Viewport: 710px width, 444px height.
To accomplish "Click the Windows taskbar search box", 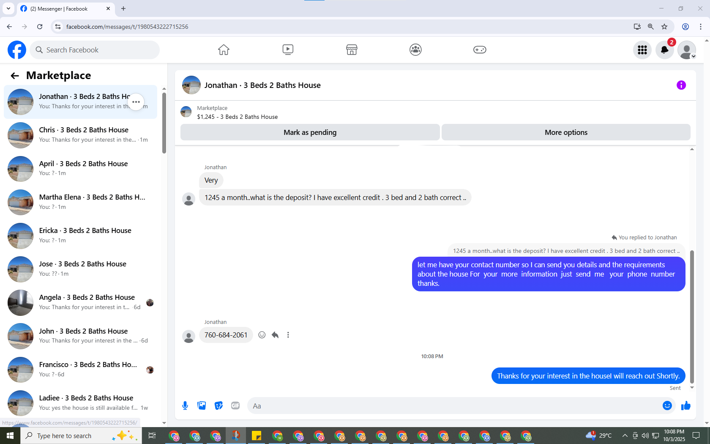I will click(x=81, y=436).
